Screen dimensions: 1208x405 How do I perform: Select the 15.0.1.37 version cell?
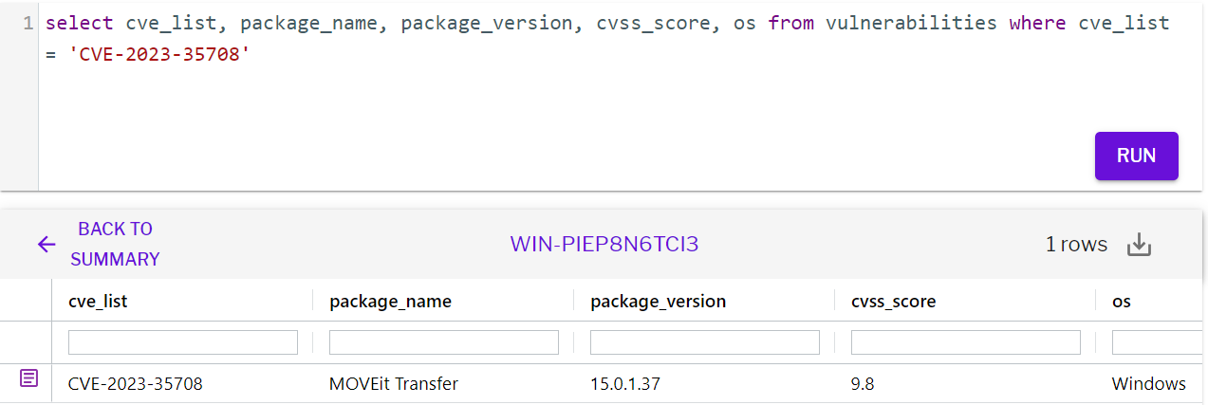tap(625, 384)
